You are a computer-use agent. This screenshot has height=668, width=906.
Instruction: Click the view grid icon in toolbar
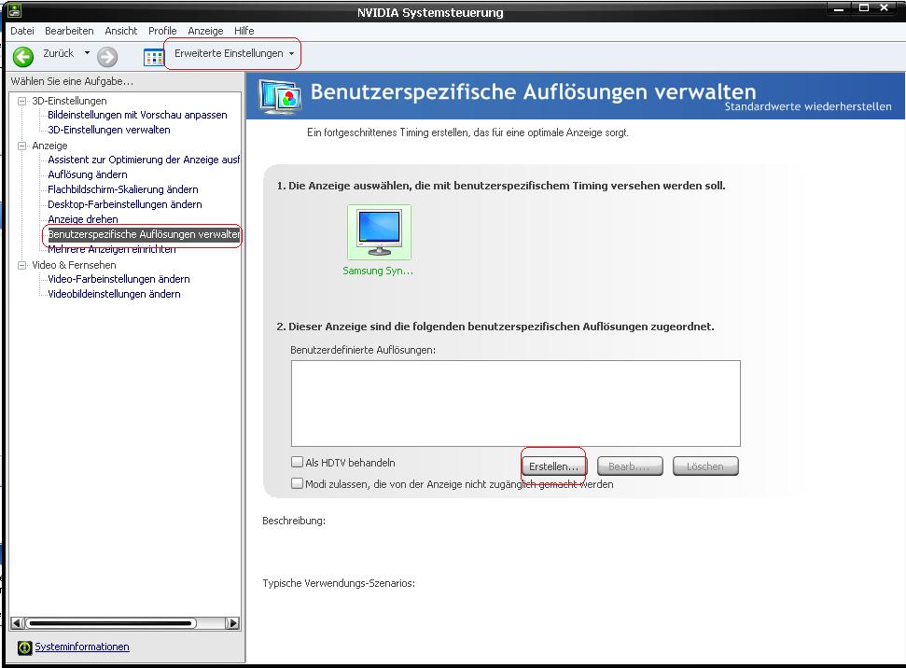coord(154,57)
